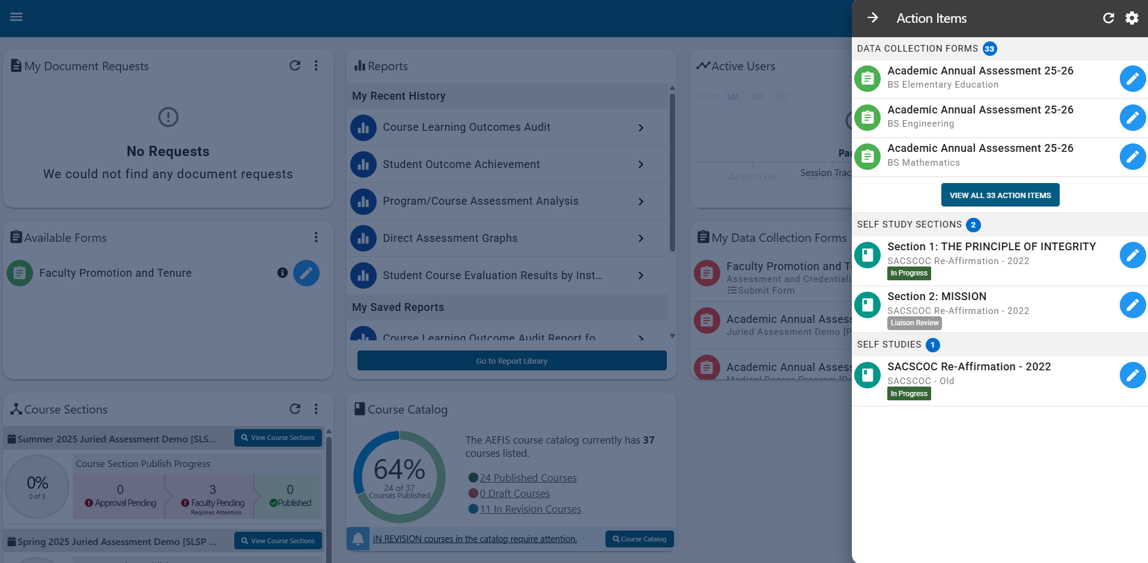Click View All 33 Action Items button
The height and width of the screenshot is (563, 1148).
pos(1000,195)
